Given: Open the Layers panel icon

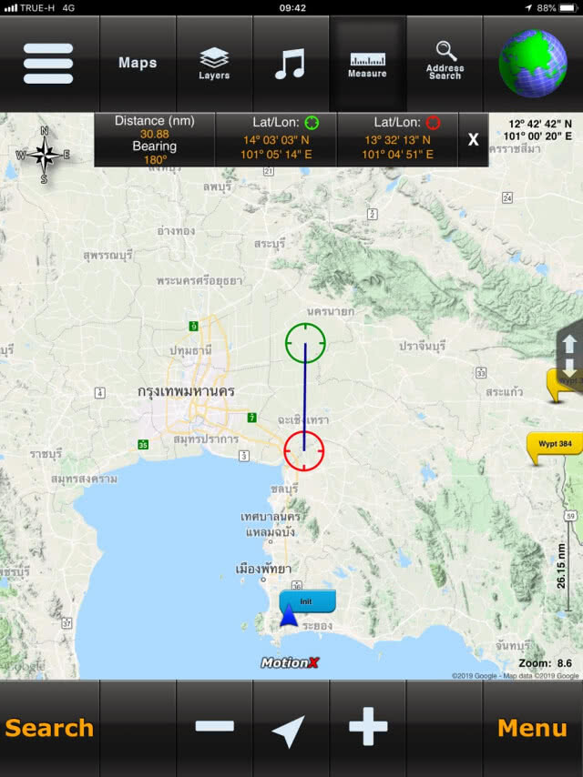Looking at the screenshot, I should (214, 64).
